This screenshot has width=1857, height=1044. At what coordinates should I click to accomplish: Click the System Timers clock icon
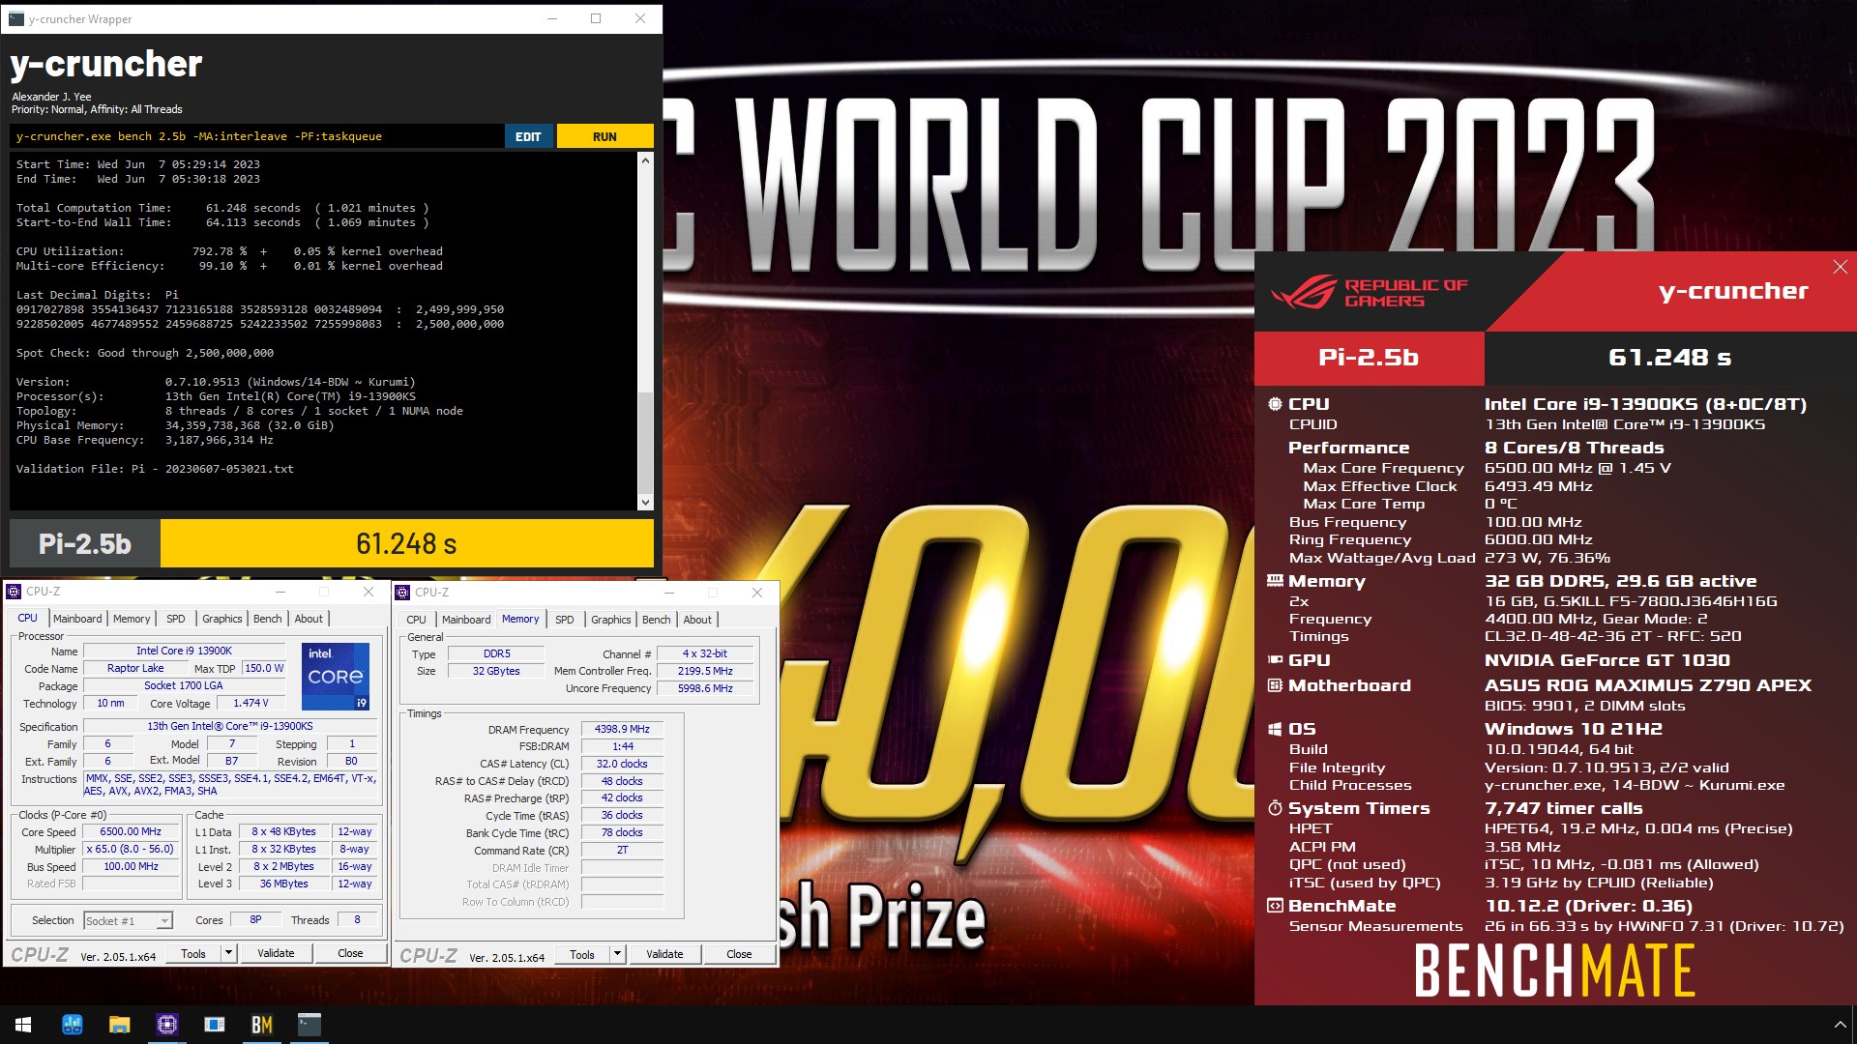[x=1275, y=808]
